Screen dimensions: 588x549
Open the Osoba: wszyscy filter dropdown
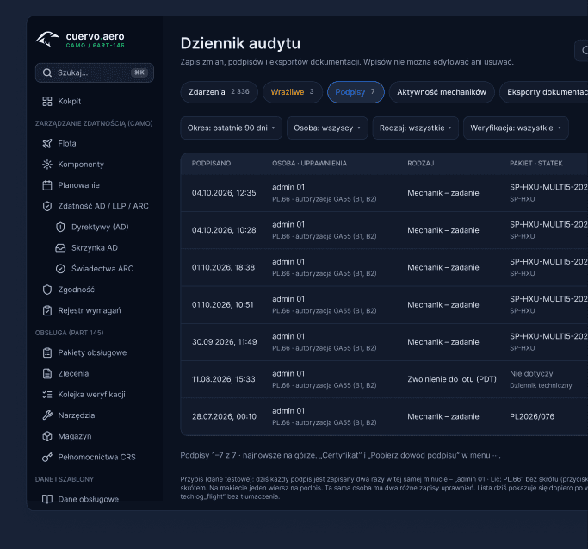[327, 128]
